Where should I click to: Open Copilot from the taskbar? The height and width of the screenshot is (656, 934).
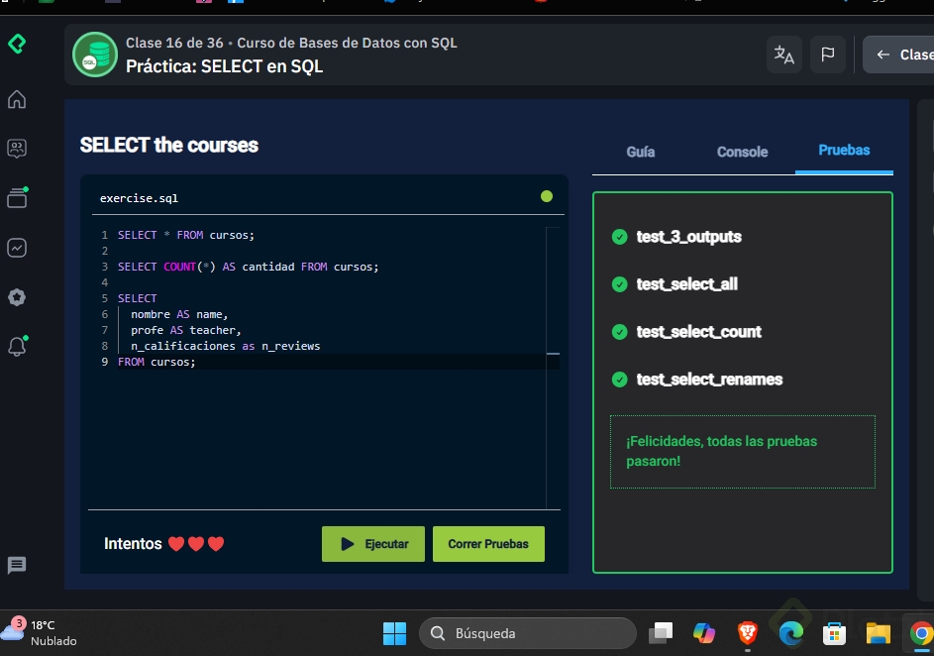click(x=704, y=633)
